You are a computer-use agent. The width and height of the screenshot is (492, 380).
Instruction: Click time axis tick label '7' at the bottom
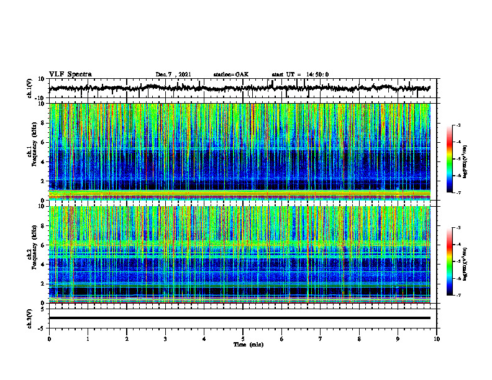click(x=321, y=339)
